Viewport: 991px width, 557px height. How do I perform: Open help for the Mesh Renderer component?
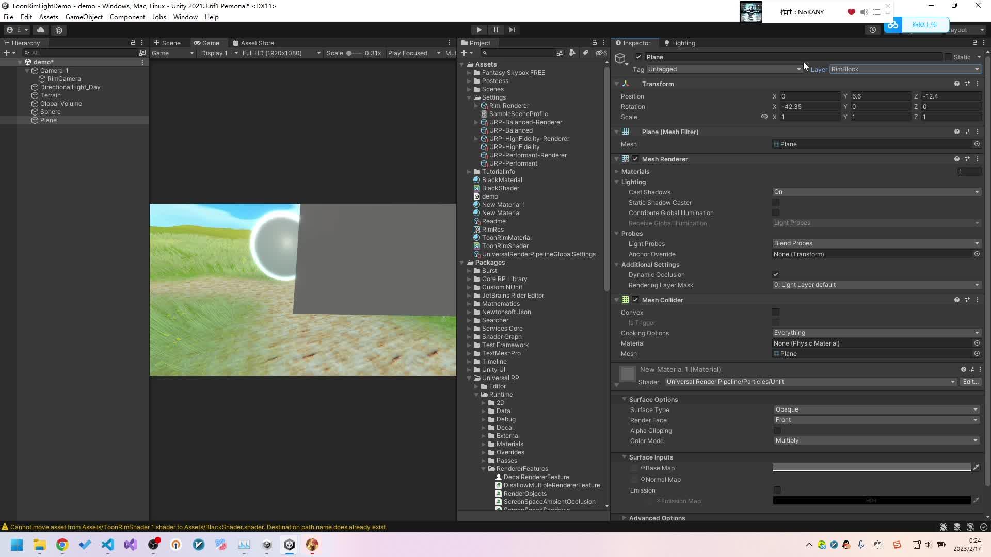[x=956, y=159]
